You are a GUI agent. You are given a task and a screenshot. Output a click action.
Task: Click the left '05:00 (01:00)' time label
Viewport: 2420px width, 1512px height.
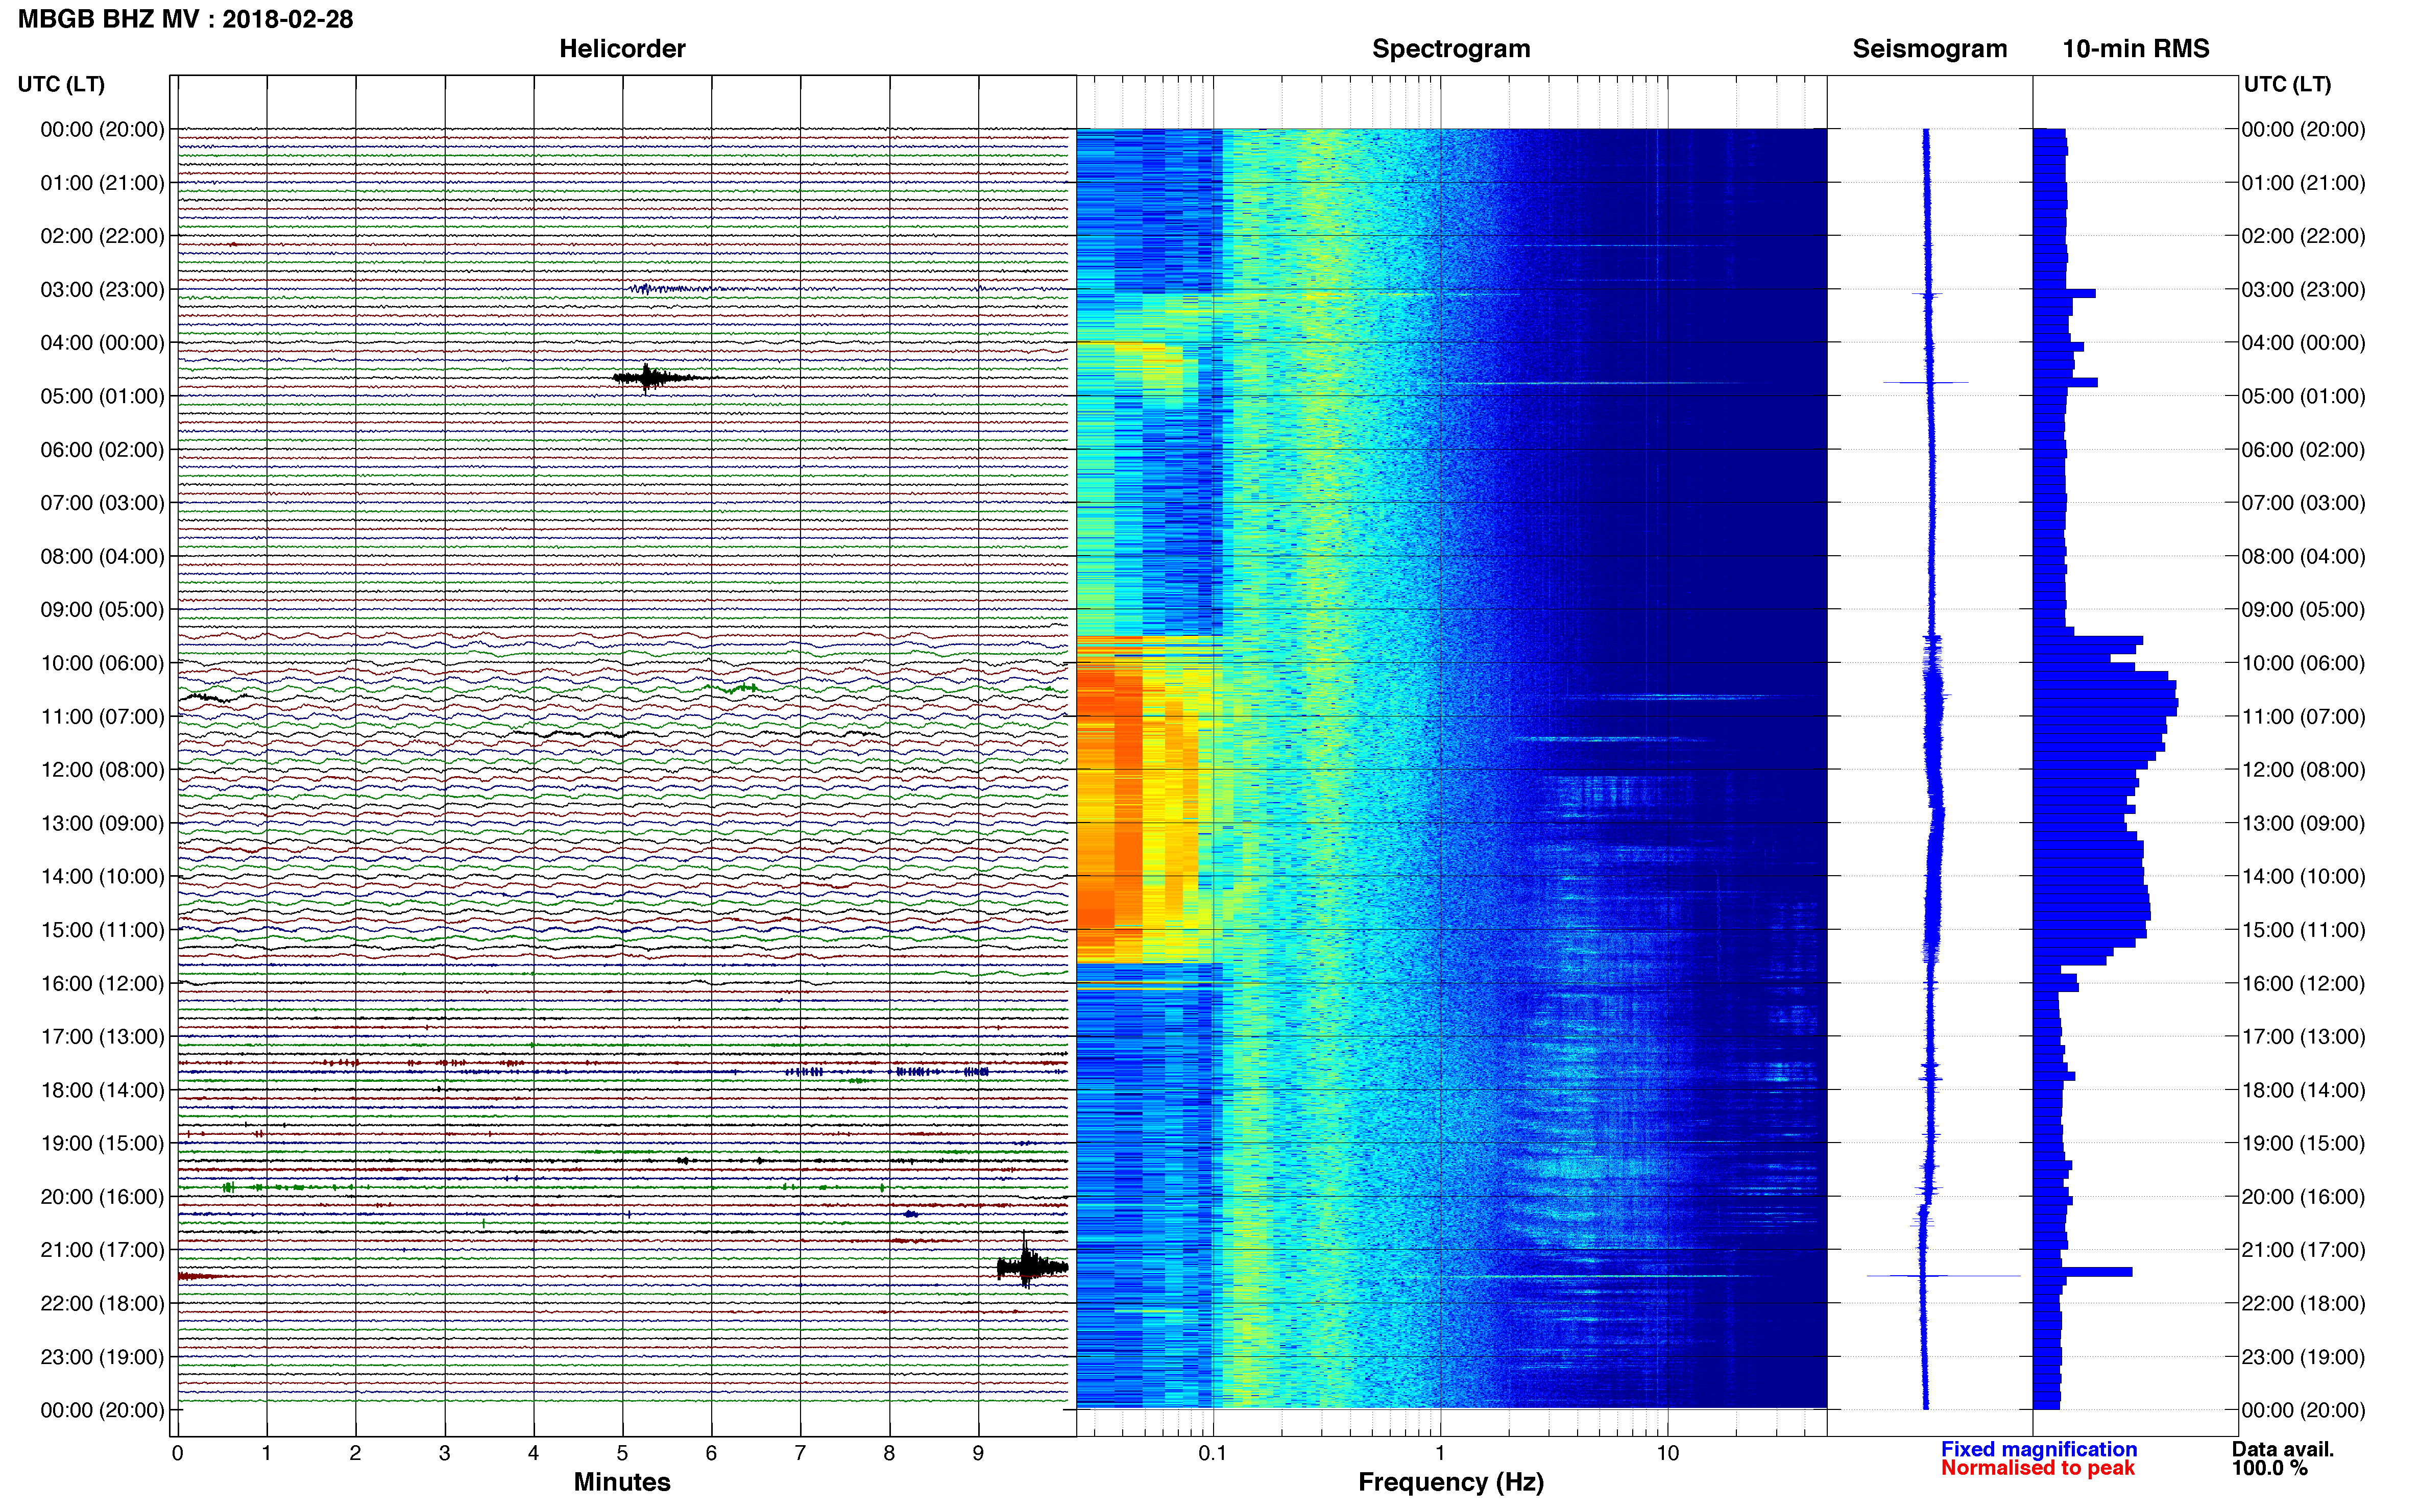tap(102, 396)
